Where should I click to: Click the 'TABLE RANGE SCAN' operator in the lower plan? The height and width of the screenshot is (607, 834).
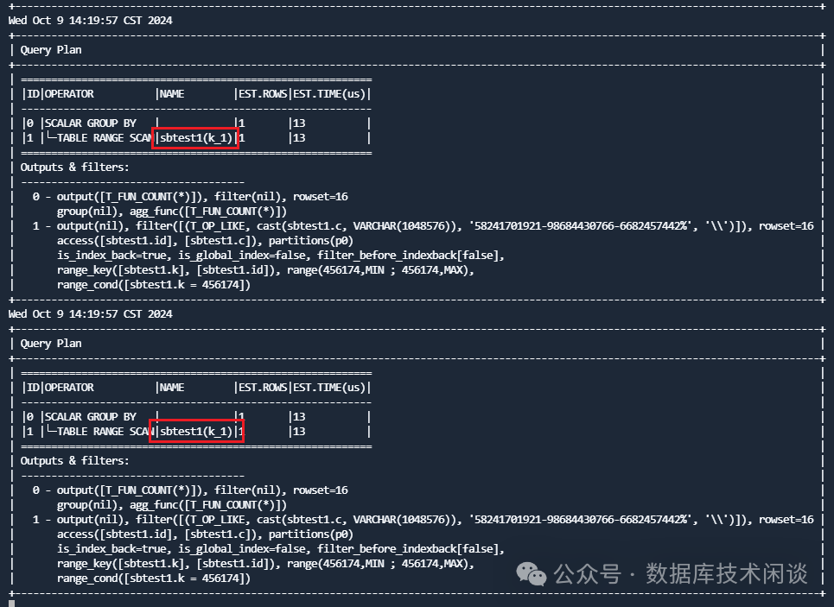(x=105, y=432)
